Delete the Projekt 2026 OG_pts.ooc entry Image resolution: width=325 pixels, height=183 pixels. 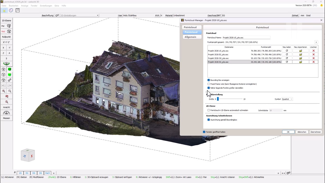tap(314, 58)
